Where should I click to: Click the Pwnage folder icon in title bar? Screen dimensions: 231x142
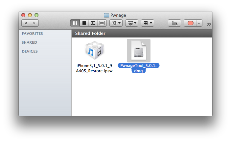click(x=106, y=15)
